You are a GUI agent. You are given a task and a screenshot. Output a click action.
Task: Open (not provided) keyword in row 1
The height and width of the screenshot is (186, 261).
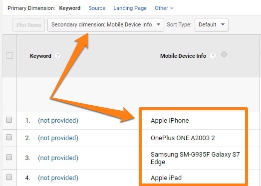point(58,121)
